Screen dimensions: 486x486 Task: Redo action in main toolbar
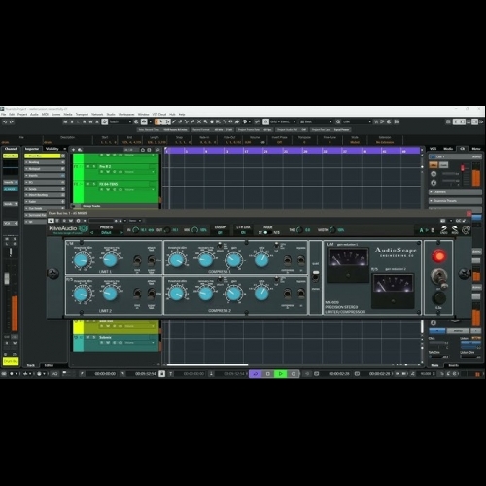pyautogui.click(x=12, y=121)
